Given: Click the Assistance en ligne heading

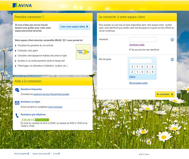Looking at the screenshot, I should point(30,102).
